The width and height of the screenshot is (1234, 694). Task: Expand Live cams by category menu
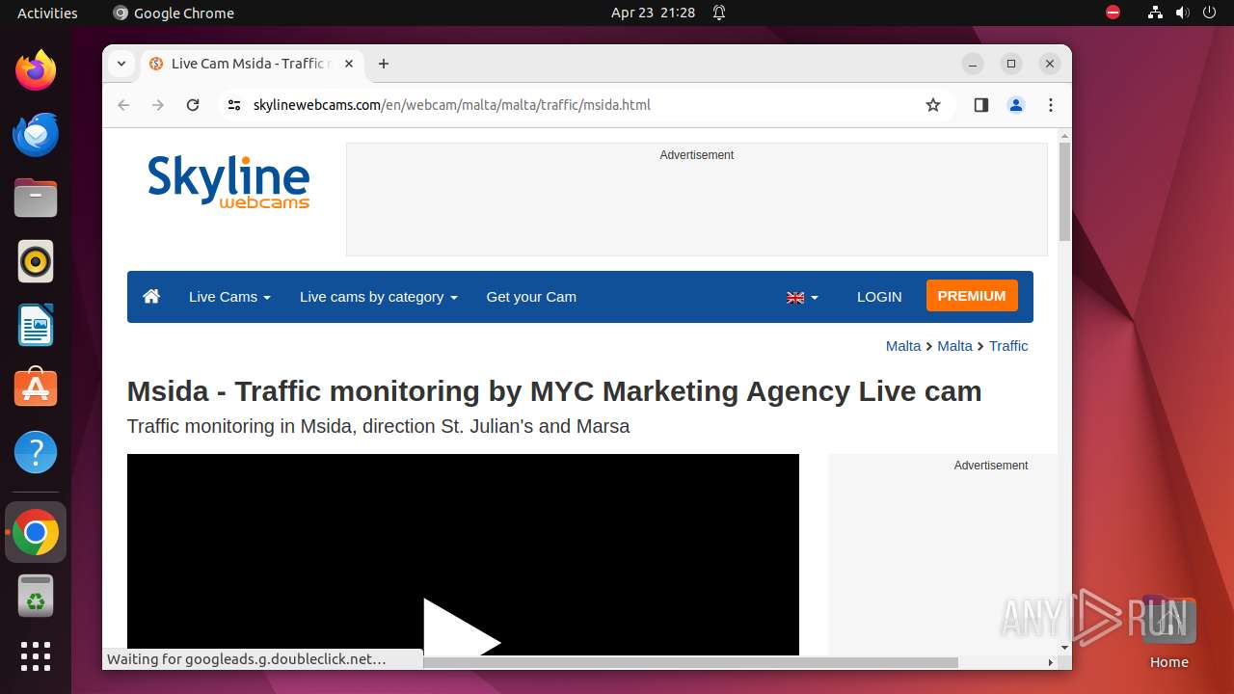(x=378, y=297)
